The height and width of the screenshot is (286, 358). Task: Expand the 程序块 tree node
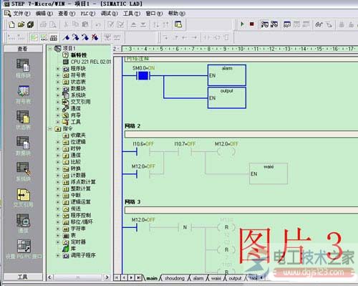tap(58, 69)
